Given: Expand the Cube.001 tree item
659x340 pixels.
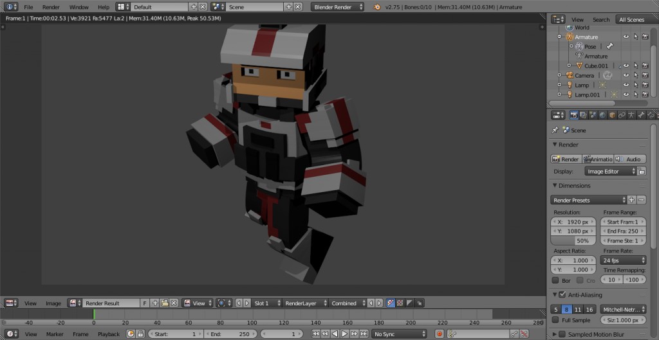Looking at the screenshot, I should [569, 66].
